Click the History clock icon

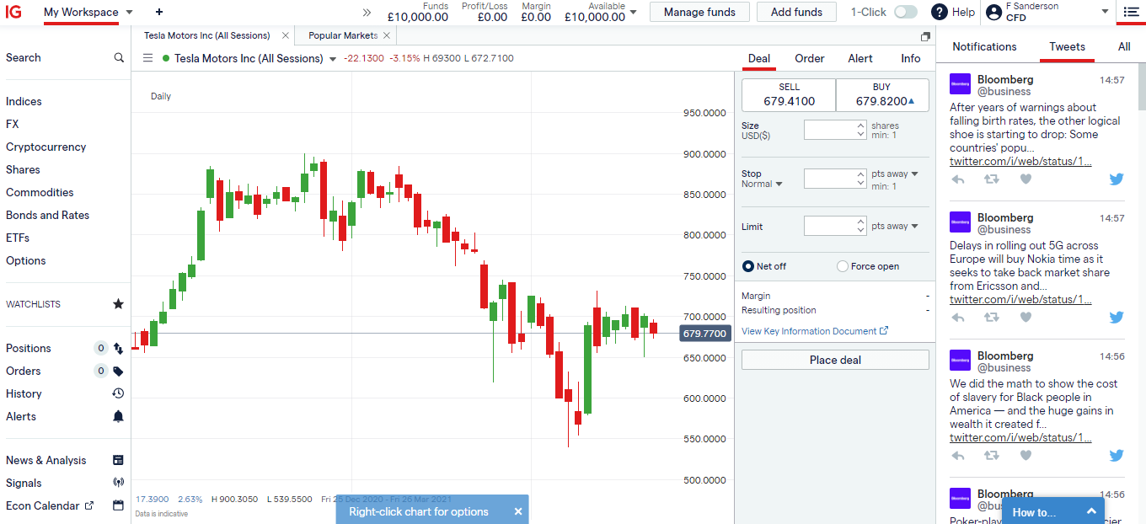118,393
